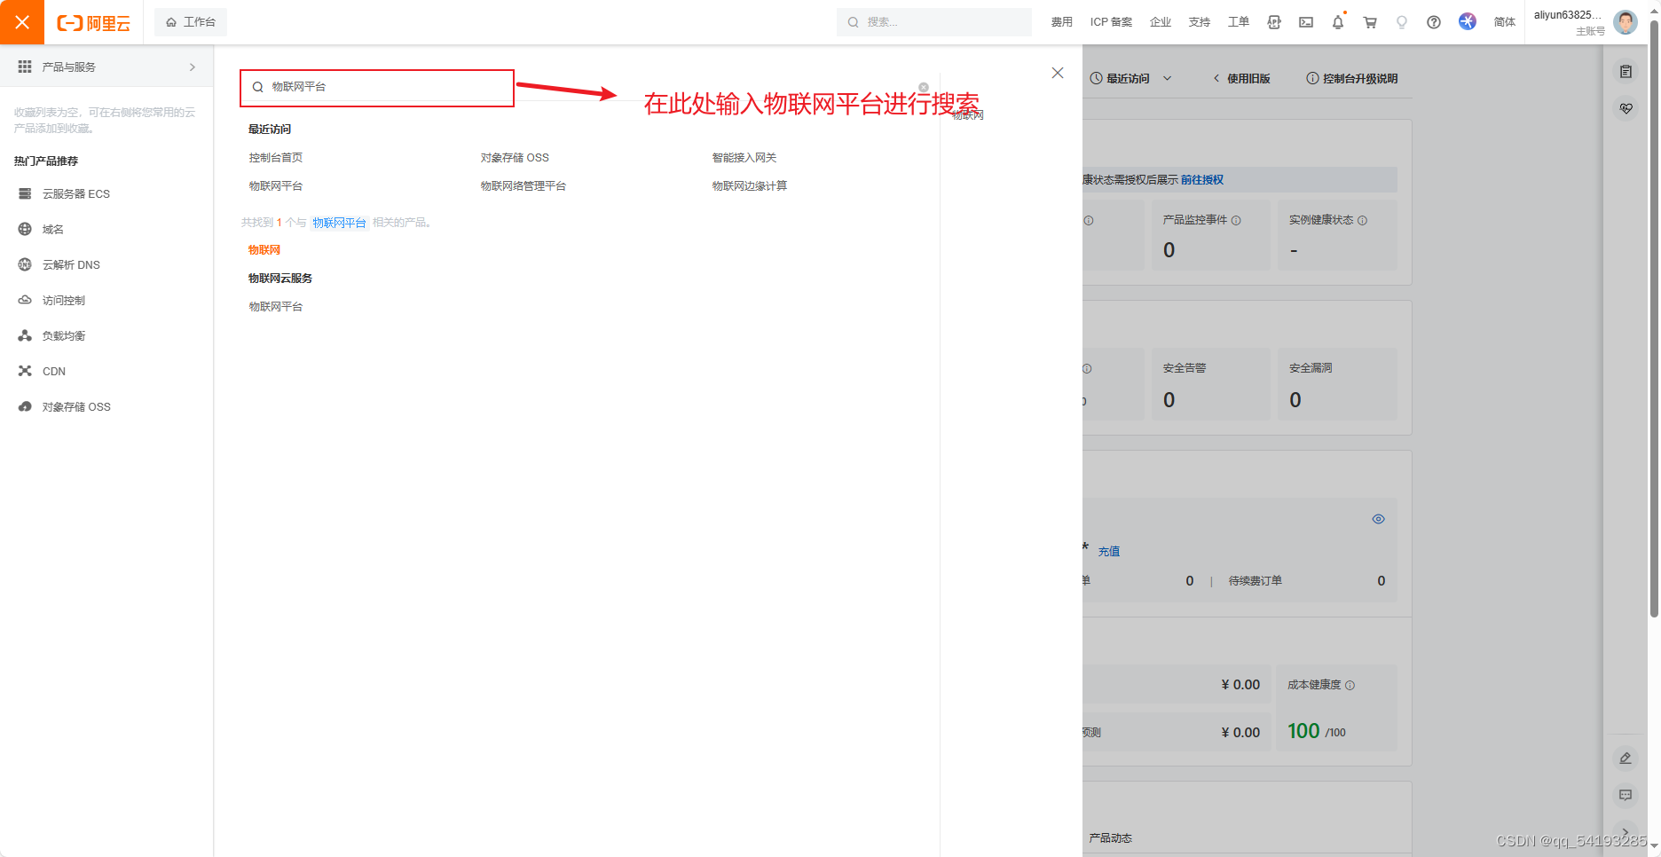This screenshot has height=857, width=1661.
Task: Open the 待续费订单 count
Action: pyautogui.click(x=1381, y=581)
